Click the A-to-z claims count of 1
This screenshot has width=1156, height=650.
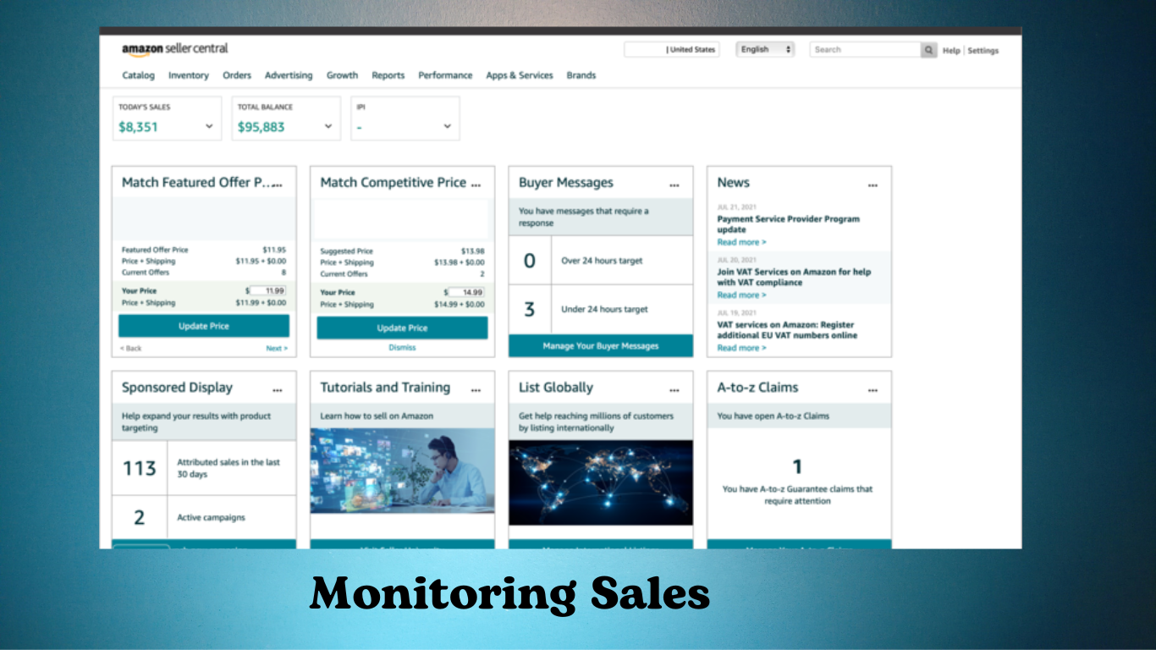pyautogui.click(x=797, y=466)
